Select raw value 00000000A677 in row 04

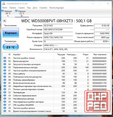(x=99, y=64)
